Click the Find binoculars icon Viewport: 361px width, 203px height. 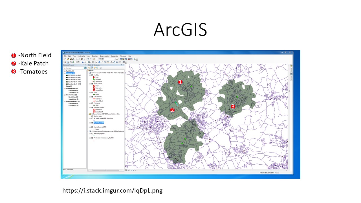[x=111, y=62]
